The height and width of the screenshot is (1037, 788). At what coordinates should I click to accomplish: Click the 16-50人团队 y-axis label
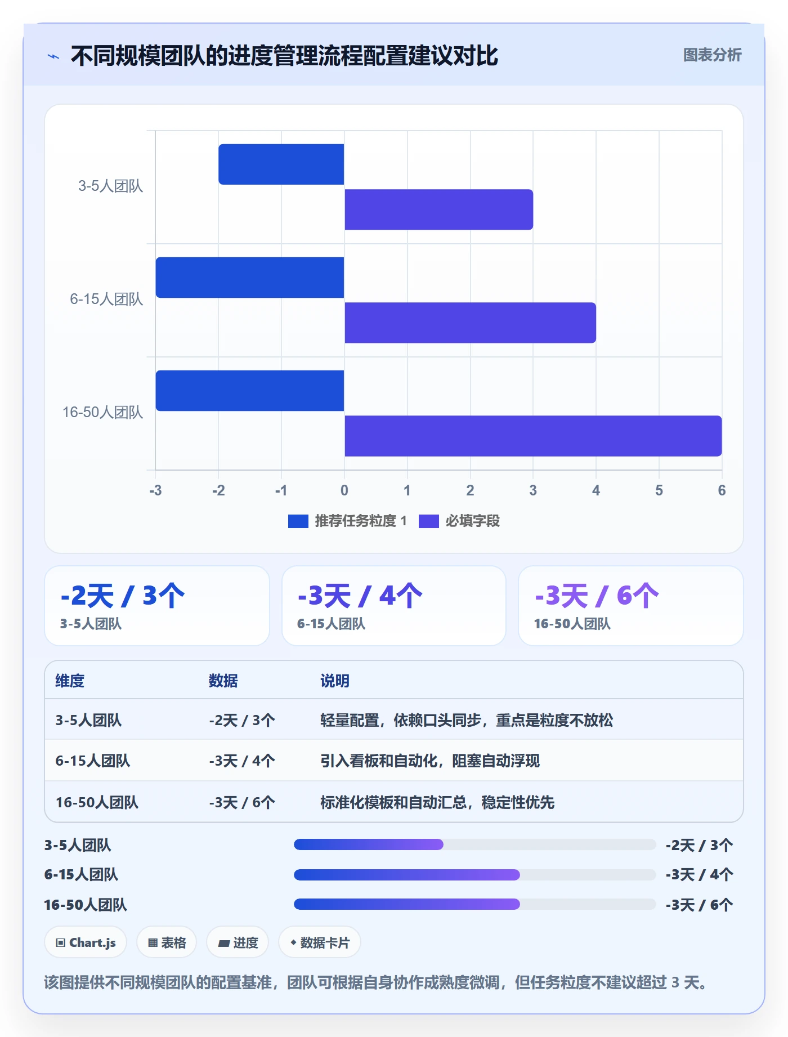coord(102,413)
